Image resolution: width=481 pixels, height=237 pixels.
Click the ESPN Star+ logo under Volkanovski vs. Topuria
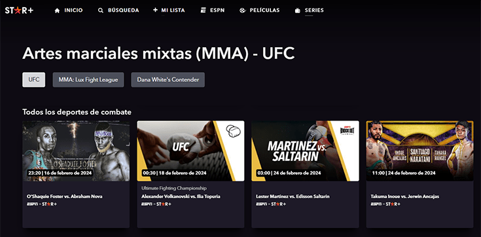click(x=156, y=204)
